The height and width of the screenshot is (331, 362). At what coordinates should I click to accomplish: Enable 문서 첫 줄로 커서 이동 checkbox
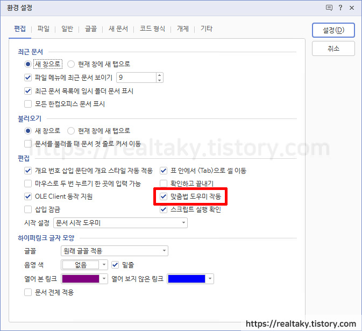[x=28, y=144]
